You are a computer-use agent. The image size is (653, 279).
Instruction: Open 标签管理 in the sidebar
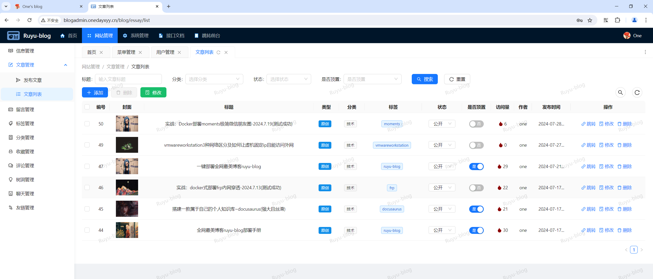coord(37,123)
